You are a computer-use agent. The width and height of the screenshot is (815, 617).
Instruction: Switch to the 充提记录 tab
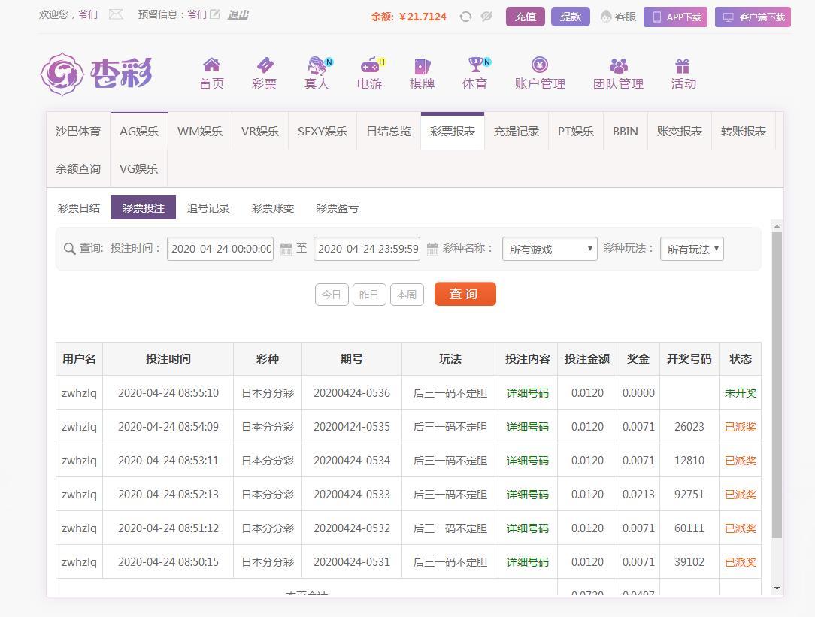pyautogui.click(x=517, y=132)
